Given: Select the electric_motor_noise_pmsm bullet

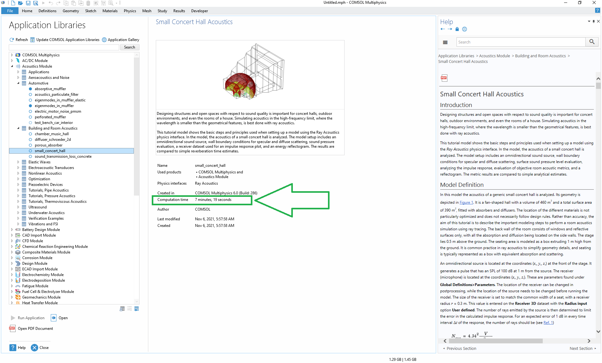Looking at the screenshot, I should click(x=30, y=111).
